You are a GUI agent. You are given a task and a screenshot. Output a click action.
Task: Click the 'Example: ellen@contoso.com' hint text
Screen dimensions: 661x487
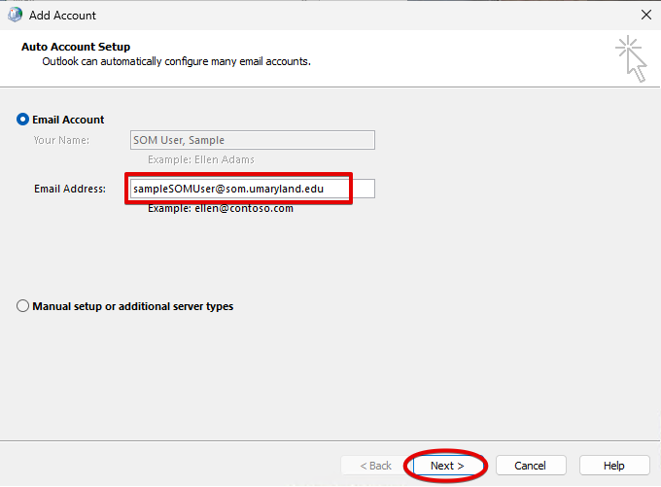(220, 208)
